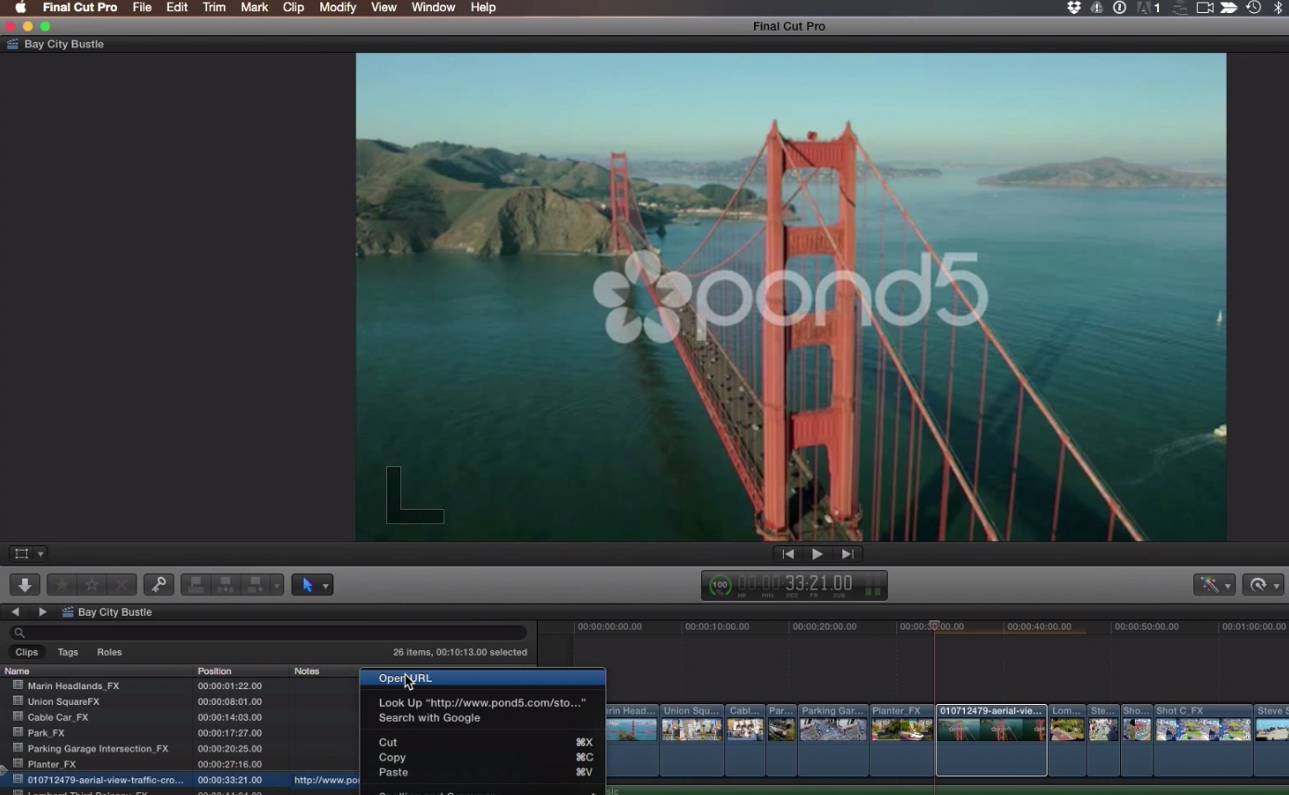Open the Window menu
Viewport: 1289px width, 795px height.
(x=434, y=7)
